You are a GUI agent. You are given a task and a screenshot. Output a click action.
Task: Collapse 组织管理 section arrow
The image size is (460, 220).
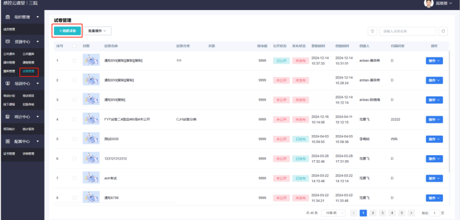click(38, 17)
